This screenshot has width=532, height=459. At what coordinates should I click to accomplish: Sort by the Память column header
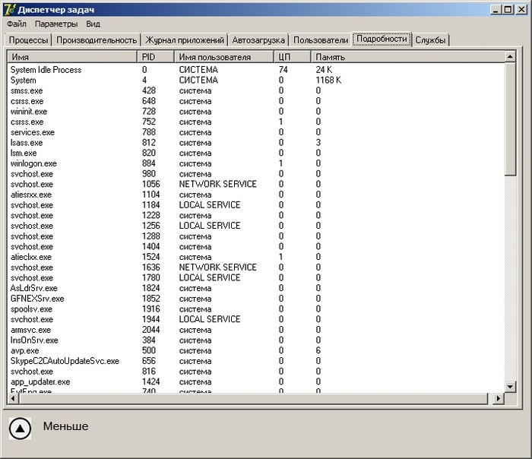(x=407, y=57)
